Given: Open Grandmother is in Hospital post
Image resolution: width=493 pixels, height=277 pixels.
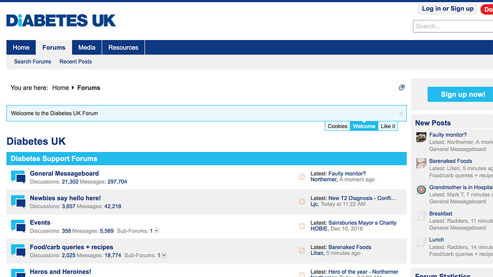Looking at the screenshot, I should point(461,188).
